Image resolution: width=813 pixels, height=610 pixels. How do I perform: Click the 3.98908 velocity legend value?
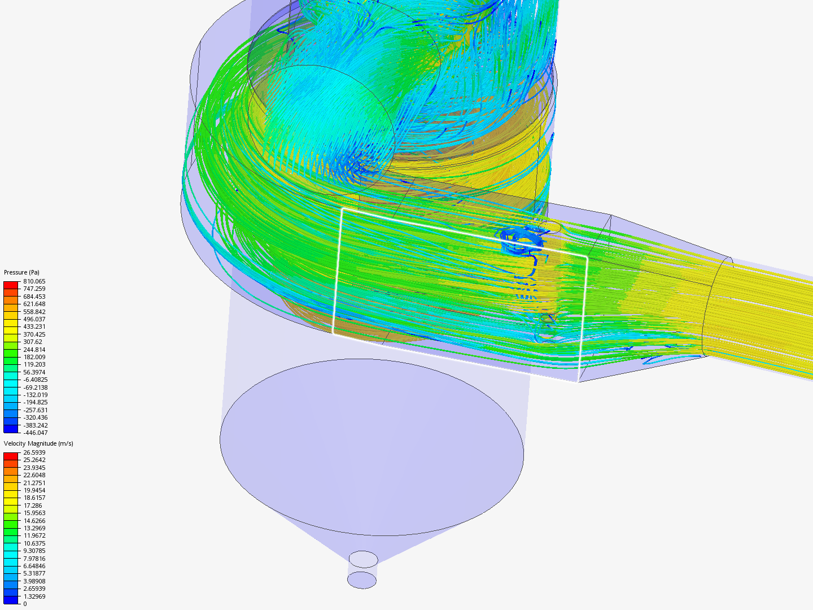point(34,581)
